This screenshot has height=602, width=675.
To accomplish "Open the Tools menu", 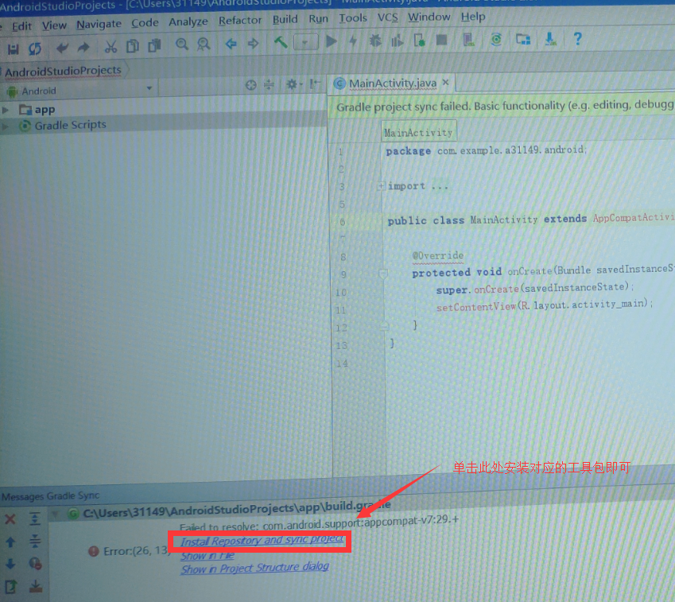I will (x=353, y=18).
